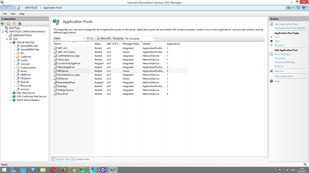Open the File menu
The width and height of the screenshot is (309, 173).
point(5,14)
